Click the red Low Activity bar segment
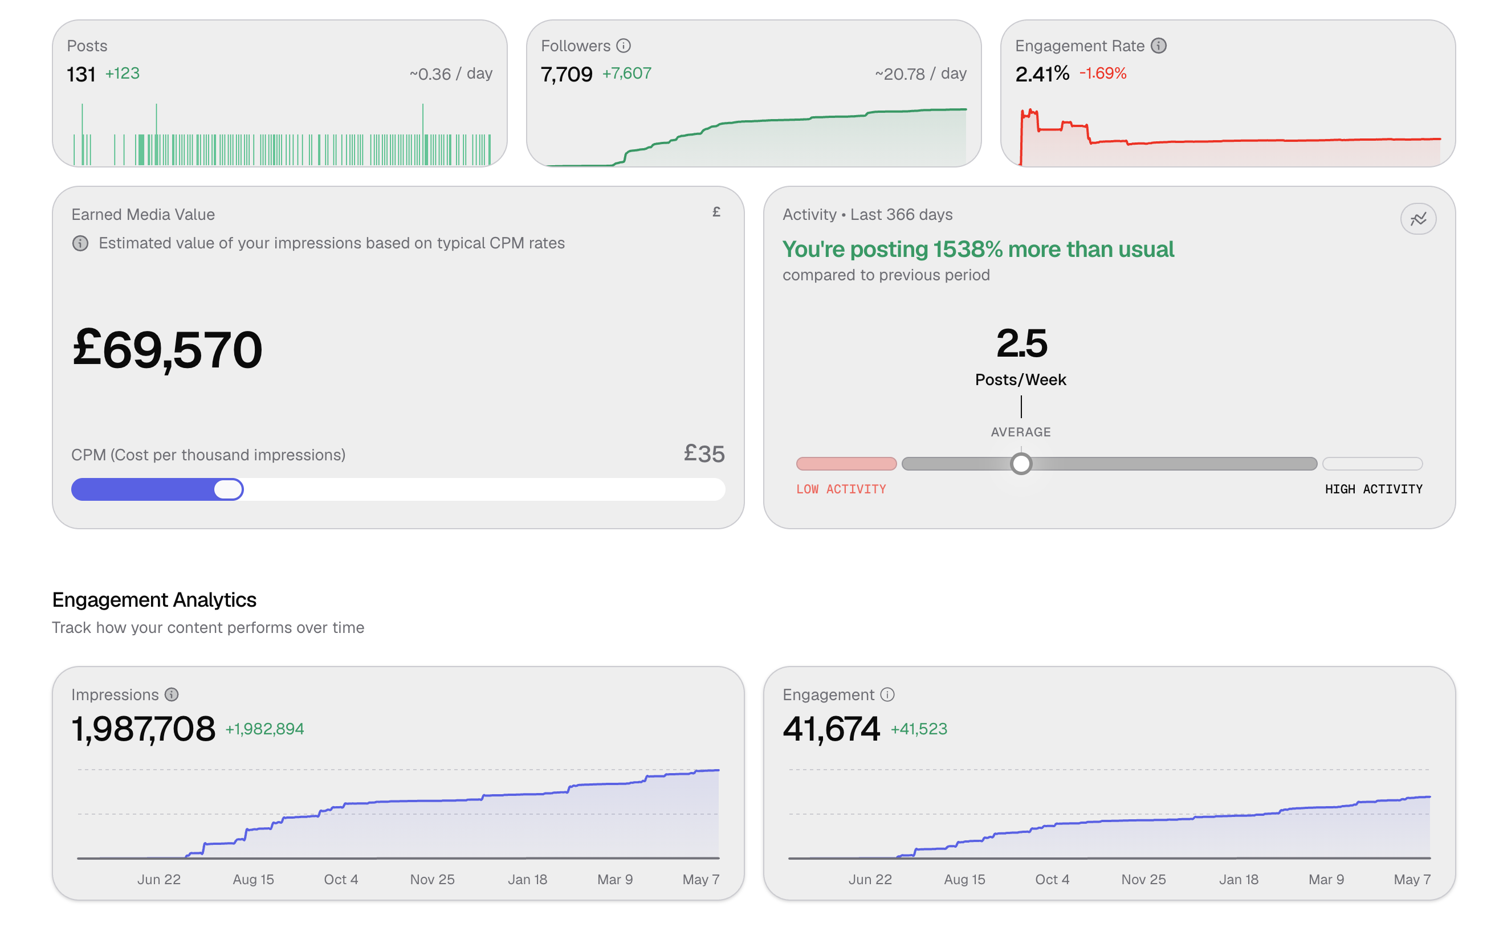 pyautogui.click(x=846, y=464)
